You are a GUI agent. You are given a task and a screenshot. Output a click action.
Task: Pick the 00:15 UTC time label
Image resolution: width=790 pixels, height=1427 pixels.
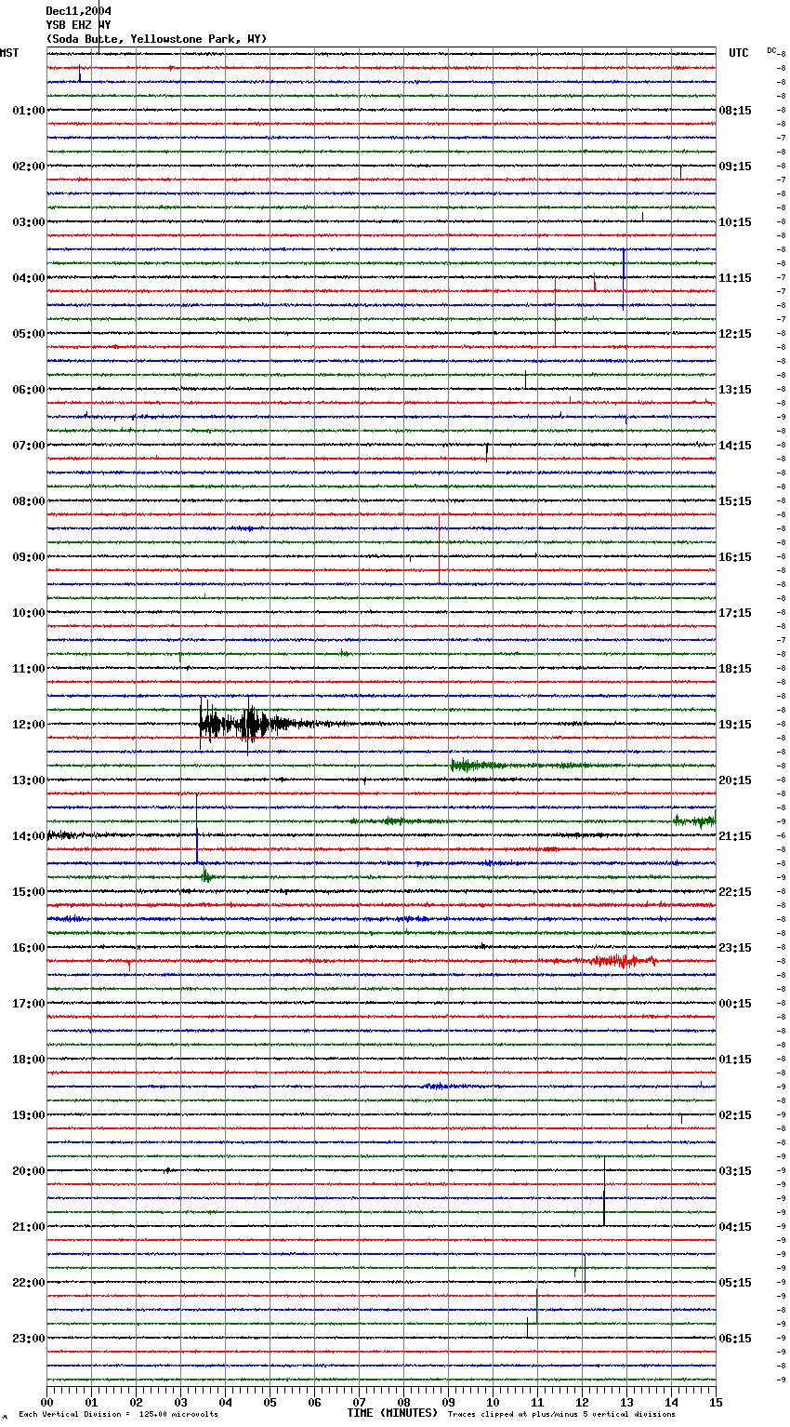(735, 1004)
